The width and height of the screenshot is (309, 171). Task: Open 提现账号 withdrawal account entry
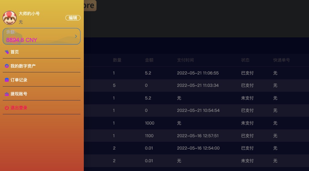(x=19, y=94)
